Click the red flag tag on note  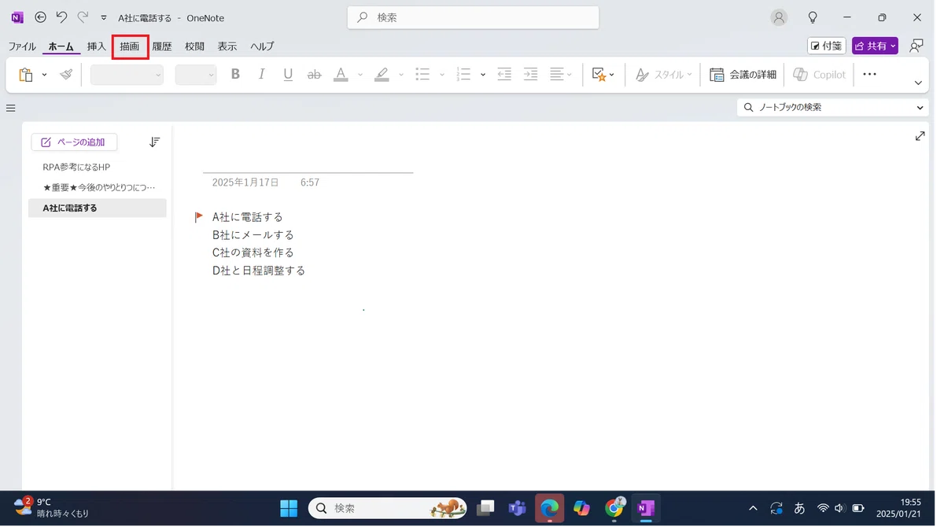(x=199, y=217)
